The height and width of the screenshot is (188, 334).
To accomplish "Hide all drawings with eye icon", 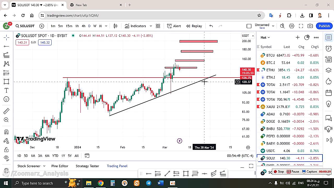I will [7, 158].
